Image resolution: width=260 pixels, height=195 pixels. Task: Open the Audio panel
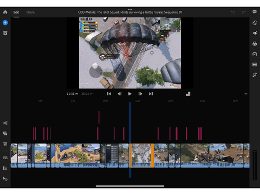pyautogui.click(x=255, y=64)
